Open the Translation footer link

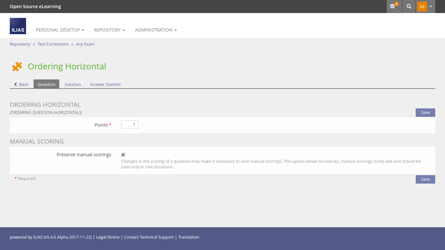[x=189, y=237]
